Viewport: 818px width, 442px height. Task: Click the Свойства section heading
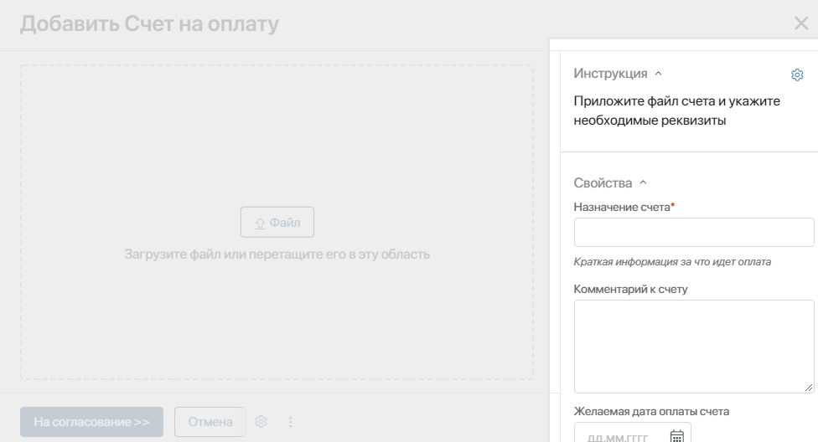coord(603,183)
